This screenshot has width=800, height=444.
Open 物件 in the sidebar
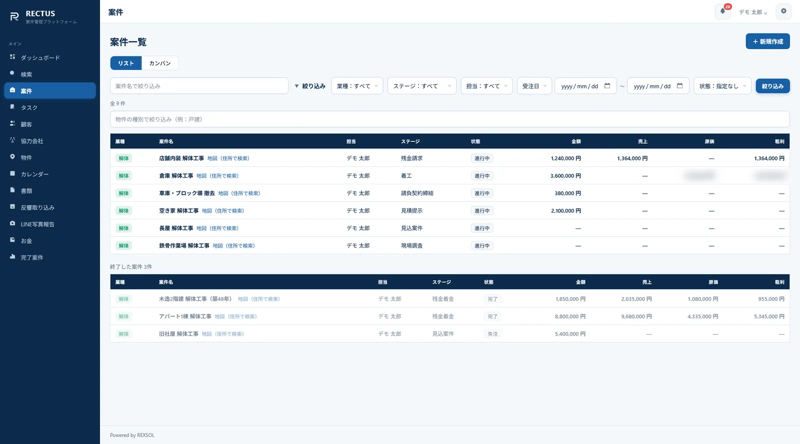[50, 157]
